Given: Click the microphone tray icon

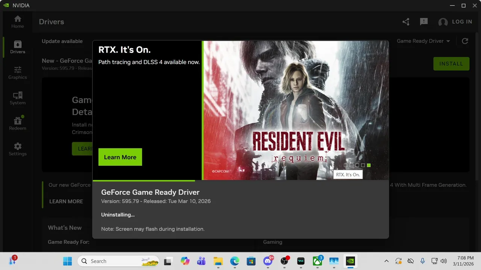Looking at the screenshot, I should click(x=422, y=261).
